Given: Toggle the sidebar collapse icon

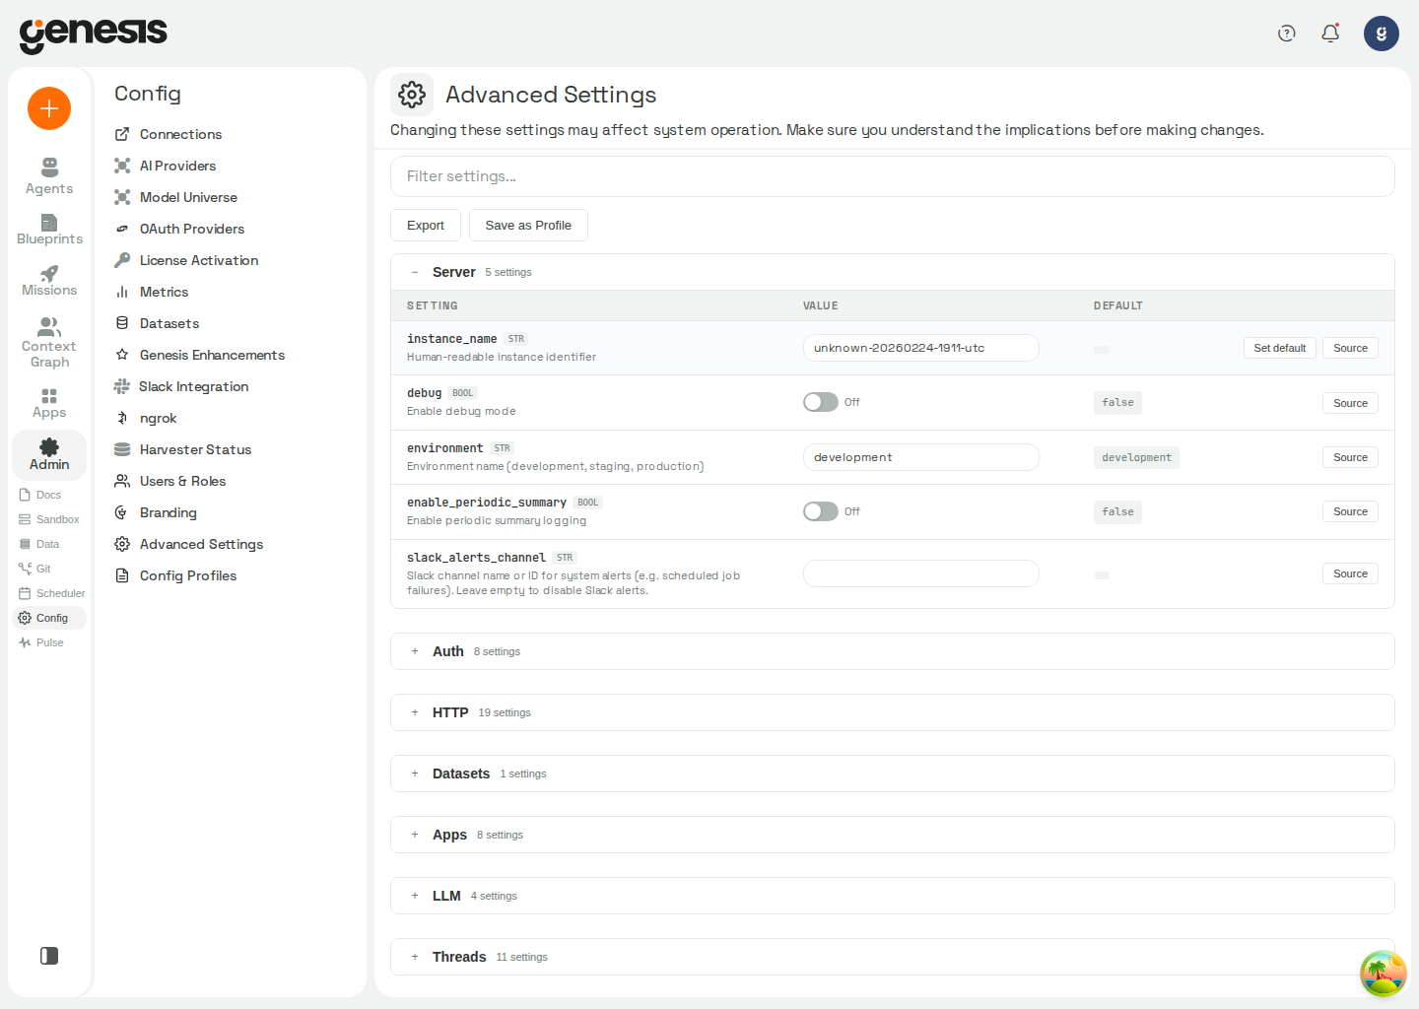Looking at the screenshot, I should pos(49,956).
